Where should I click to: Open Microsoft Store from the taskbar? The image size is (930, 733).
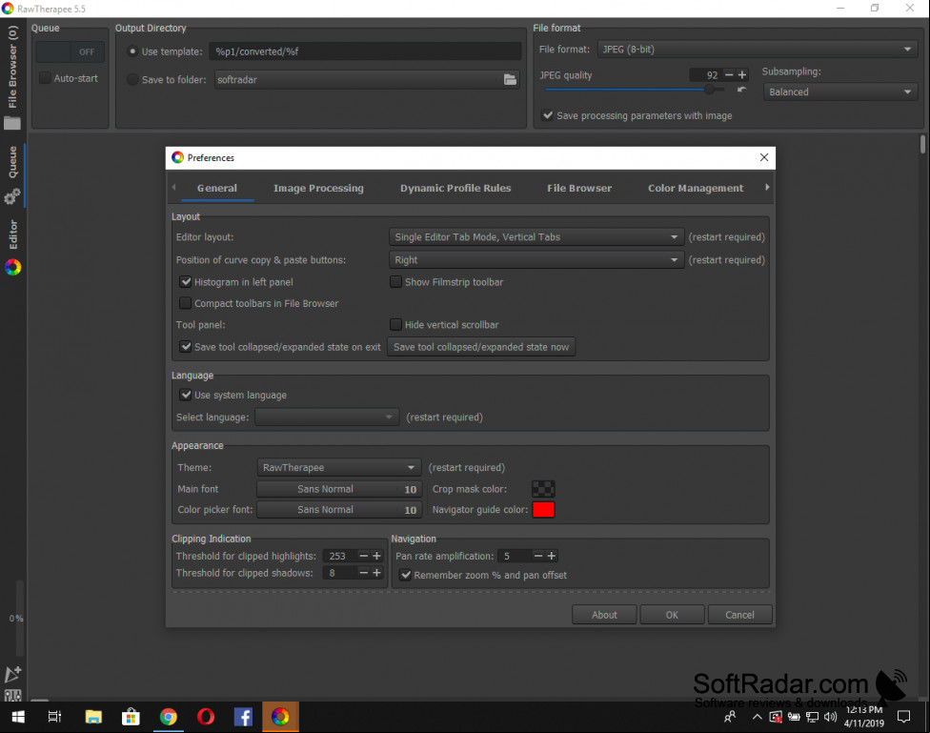click(x=131, y=717)
